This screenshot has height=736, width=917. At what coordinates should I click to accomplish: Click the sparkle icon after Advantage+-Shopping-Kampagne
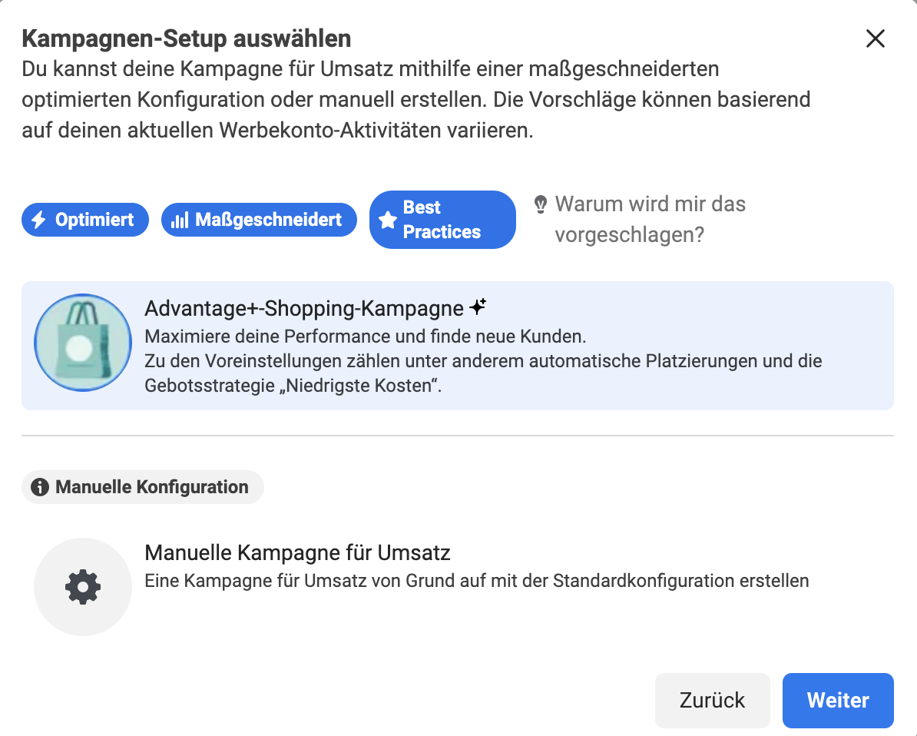click(478, 307)
